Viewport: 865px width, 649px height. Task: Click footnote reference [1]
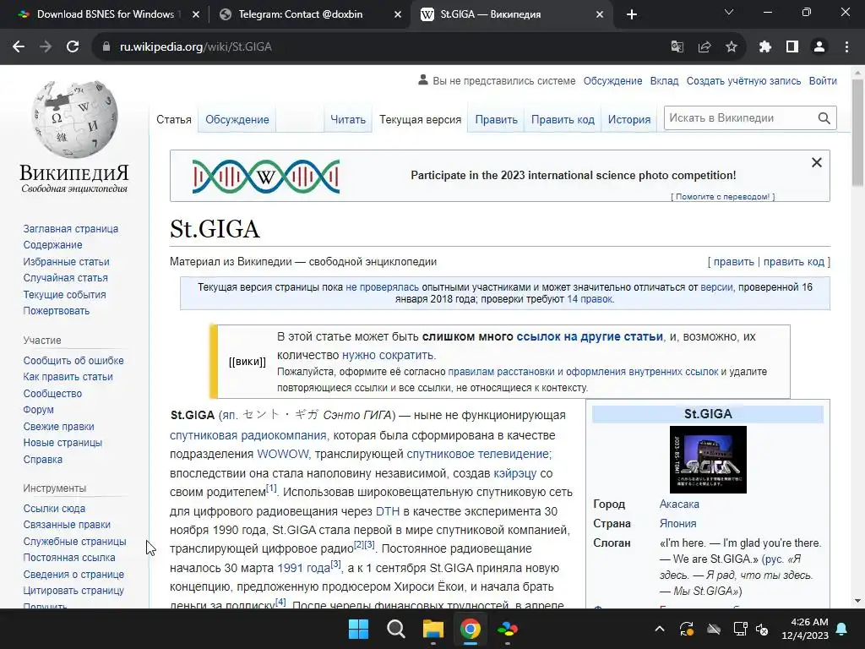[x=271, y=488]
